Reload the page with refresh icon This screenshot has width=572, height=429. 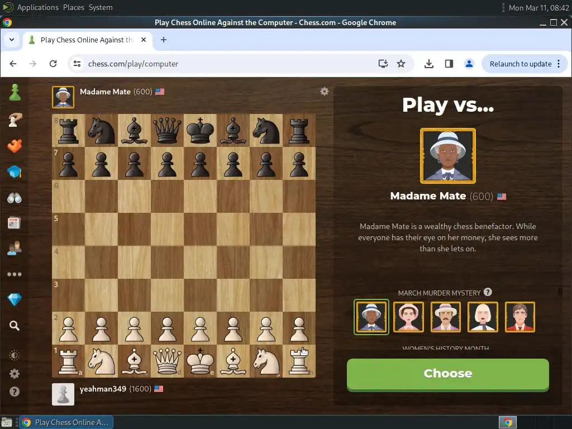click(53, 64)
